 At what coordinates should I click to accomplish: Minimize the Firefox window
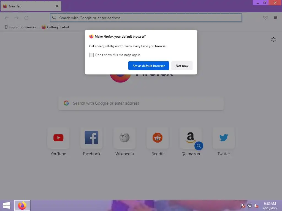click(258, 3)
